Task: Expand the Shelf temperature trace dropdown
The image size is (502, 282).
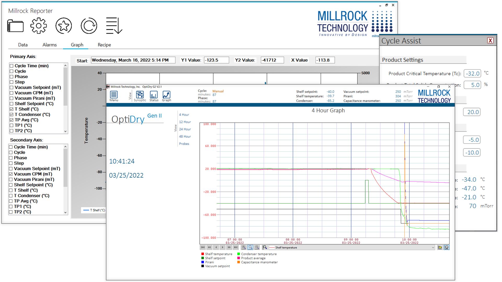Action: pos(433,248)
